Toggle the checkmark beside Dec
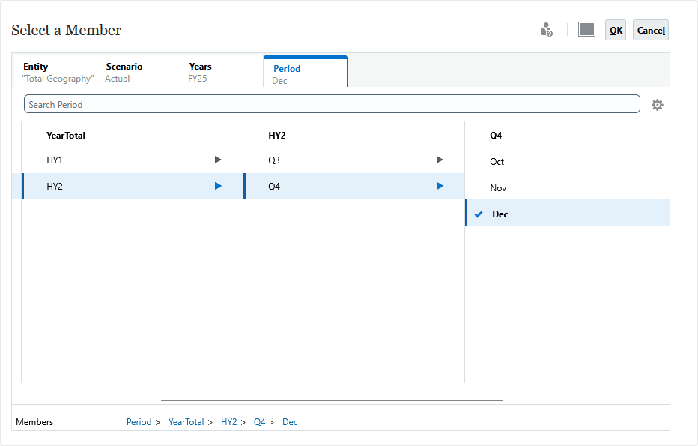The image size is (698, 446). pyautogui.click(x=479, y=214)
